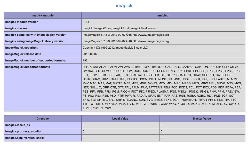Click the local value of imagick.skip_version_check
Image resolution: width=248 pixels, height=145 pixels.
tap(84, 138)
